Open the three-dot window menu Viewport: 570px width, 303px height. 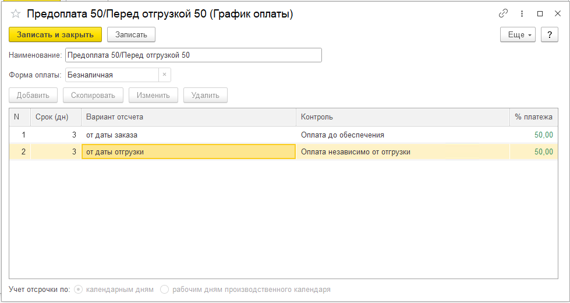click(x=522, y=14)
